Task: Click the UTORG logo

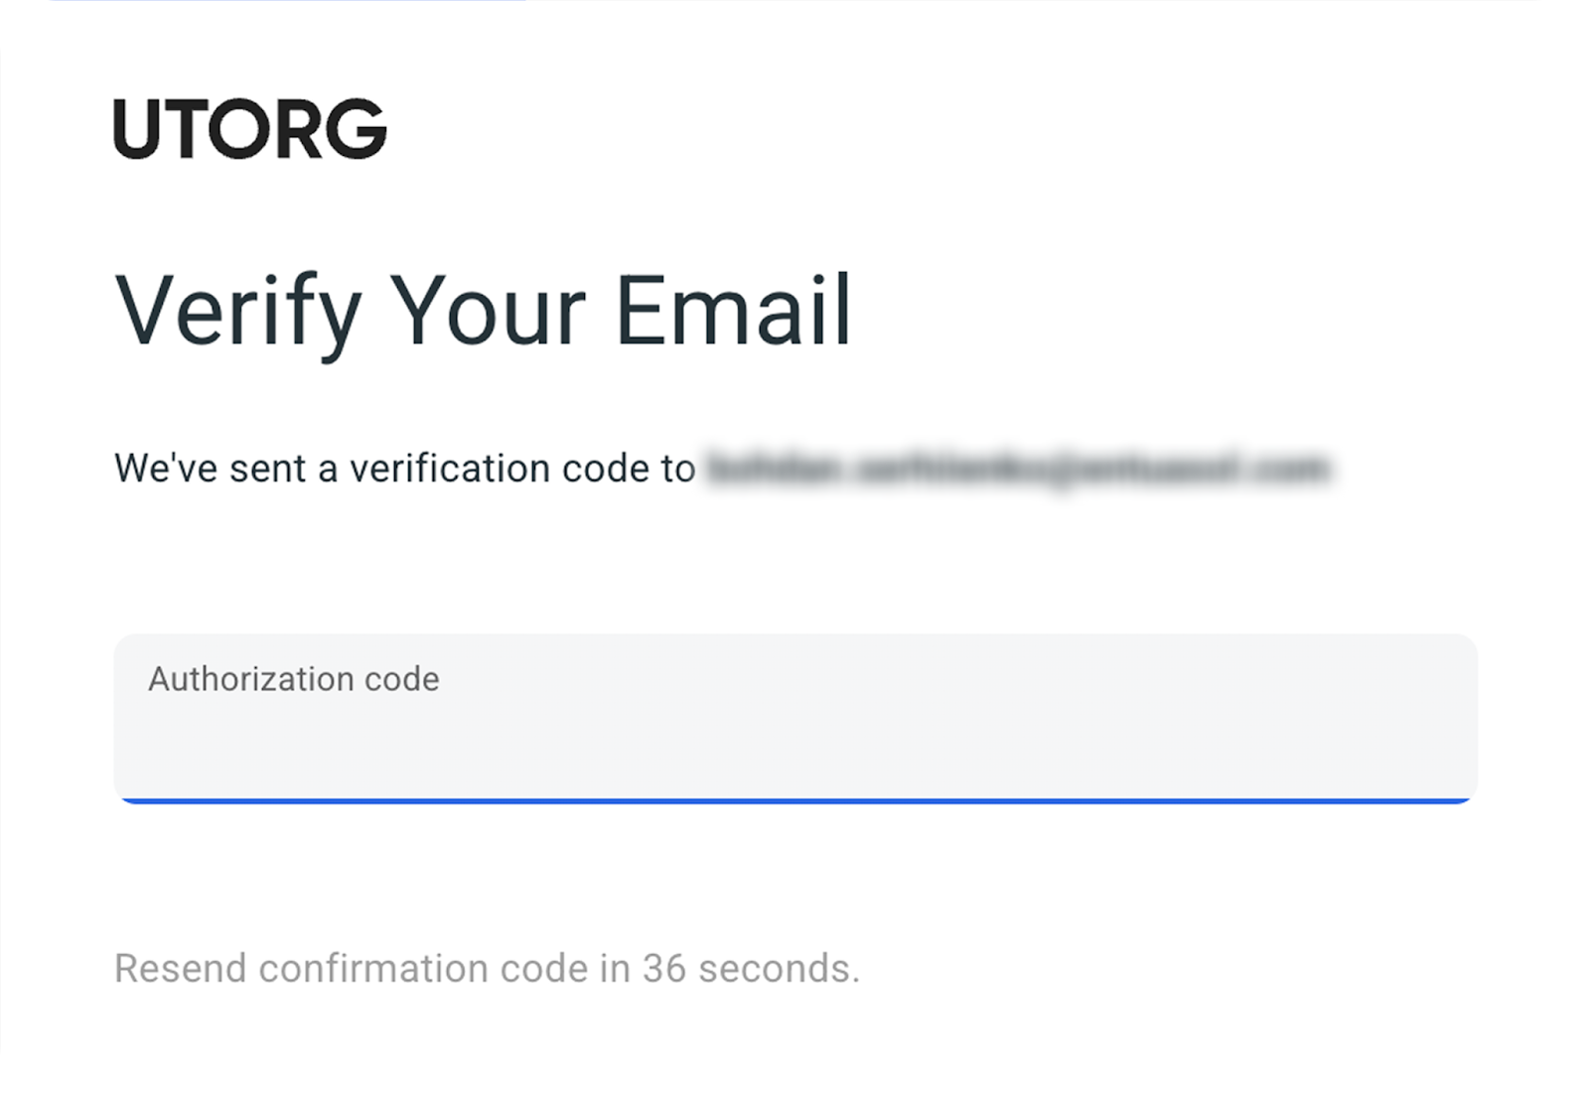Action: (250, 129)
